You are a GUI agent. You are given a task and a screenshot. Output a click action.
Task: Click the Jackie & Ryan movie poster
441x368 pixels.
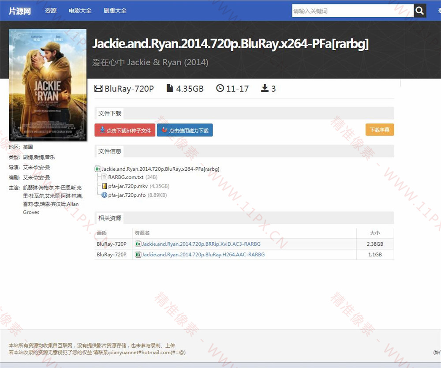click(x=48, y=85)
